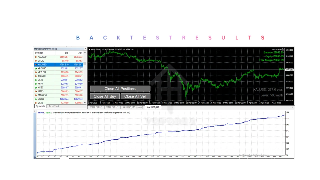Switch to the Tick Chart tab
Image resolution: width=320 pixels, height=180 pixels.
[x=54, y=106]
